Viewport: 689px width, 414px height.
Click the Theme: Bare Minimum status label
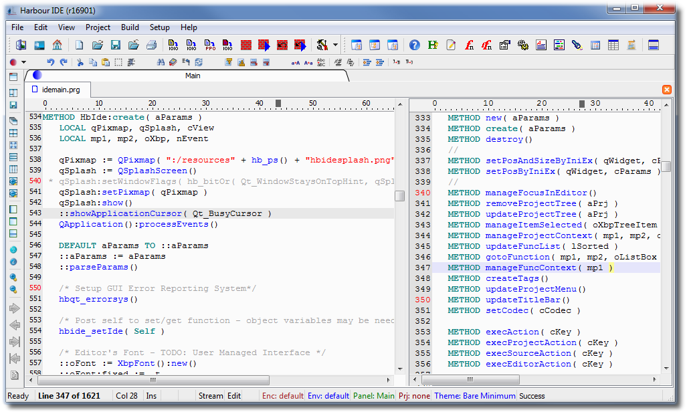coord(475,396)
